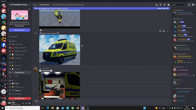Image resolution: width=196 pixels, height=110 pixels.
Task: Open Drip user avatar status menu
Action: point(9,103)
